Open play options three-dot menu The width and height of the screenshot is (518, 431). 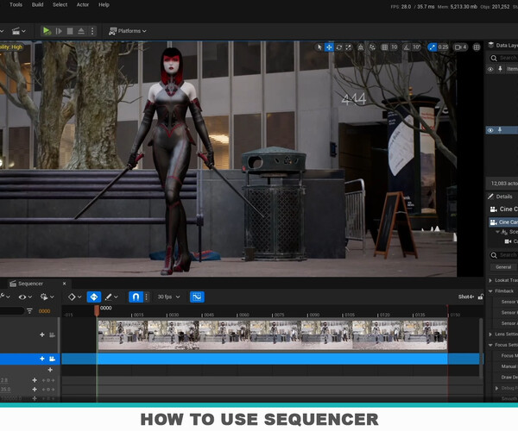coord(92,31)
